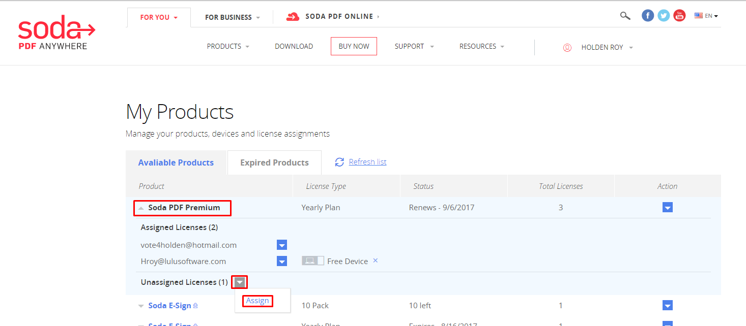Expand the Support menu
The width and height of the screenshot is (746, 326).
(414, 46)
